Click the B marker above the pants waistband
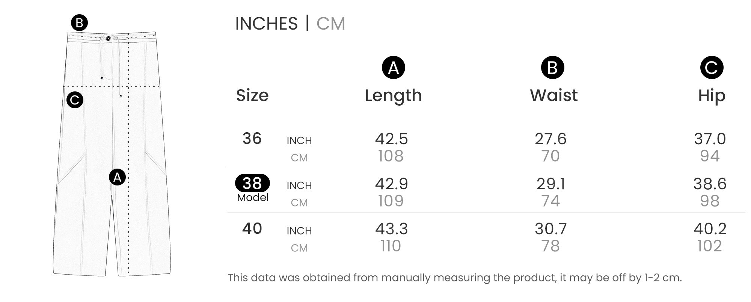 point(79,23)
